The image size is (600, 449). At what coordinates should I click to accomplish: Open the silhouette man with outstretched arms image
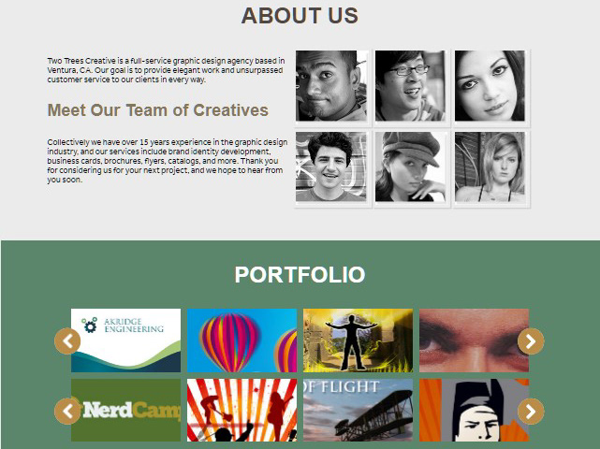(x=358, y=340)
